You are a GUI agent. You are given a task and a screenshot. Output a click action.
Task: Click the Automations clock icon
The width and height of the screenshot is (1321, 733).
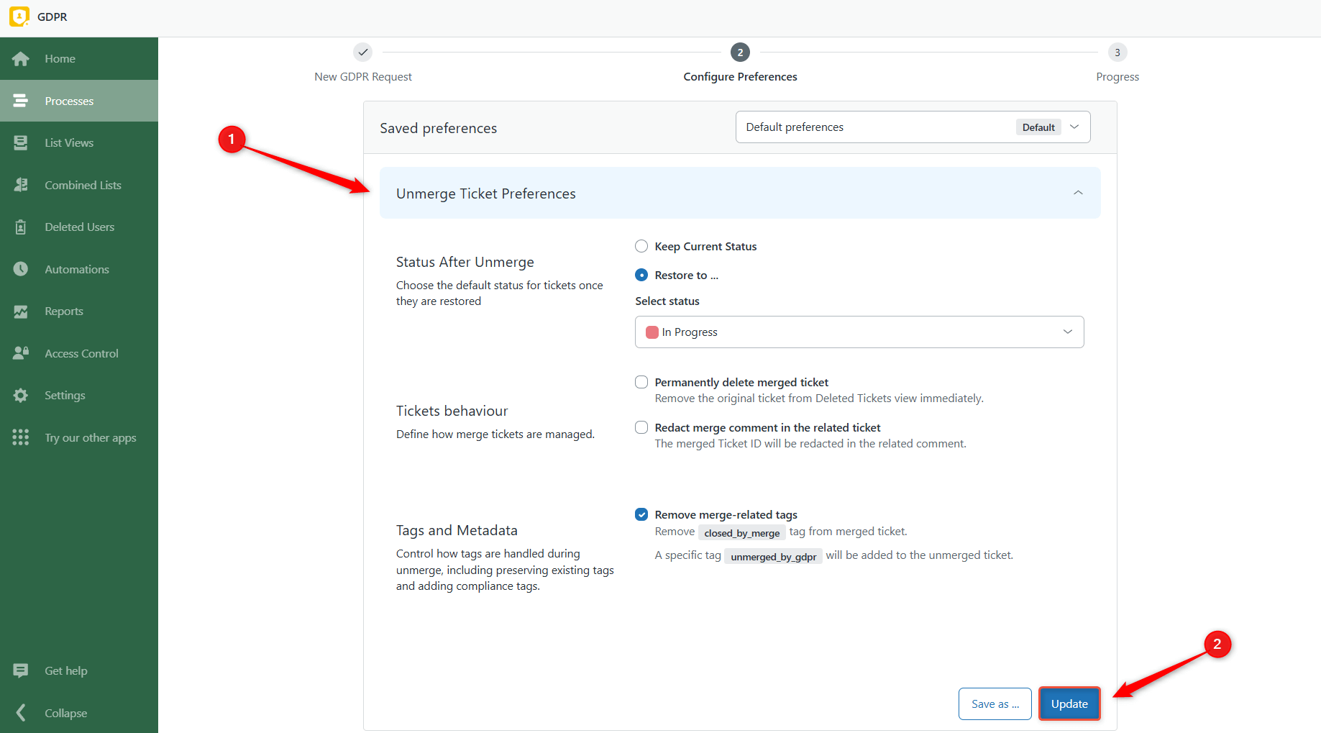coord(21,269)
